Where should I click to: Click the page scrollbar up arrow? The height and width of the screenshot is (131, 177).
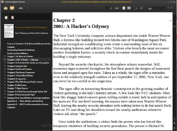(x=174, y=14)
